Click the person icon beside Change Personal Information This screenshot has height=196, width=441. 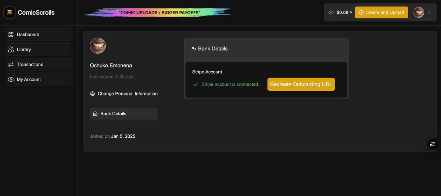tap(93, 94)
